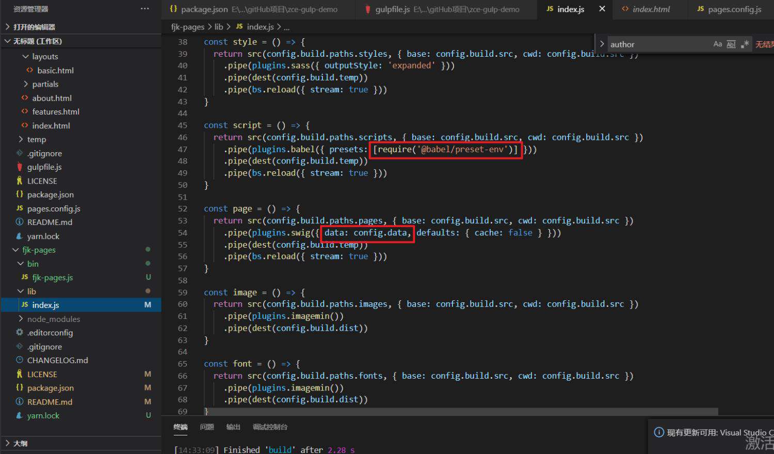Open features.html in the explorer
The width and height of the screenshot is (774, 454).
56,112
